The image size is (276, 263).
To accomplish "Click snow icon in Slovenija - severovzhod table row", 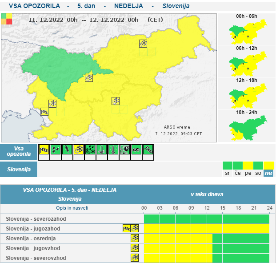I will (x=135, y=258).
